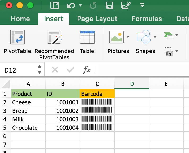Click the Shapes icon
189x153 pixels.
144,37
